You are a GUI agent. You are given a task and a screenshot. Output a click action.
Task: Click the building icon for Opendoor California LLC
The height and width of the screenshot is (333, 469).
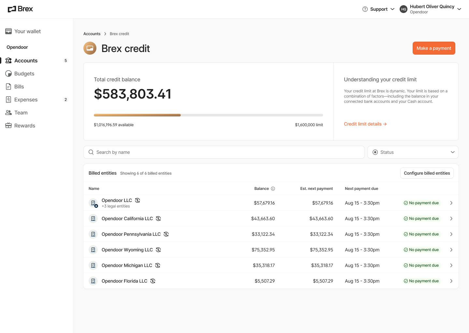coord(93,219)
